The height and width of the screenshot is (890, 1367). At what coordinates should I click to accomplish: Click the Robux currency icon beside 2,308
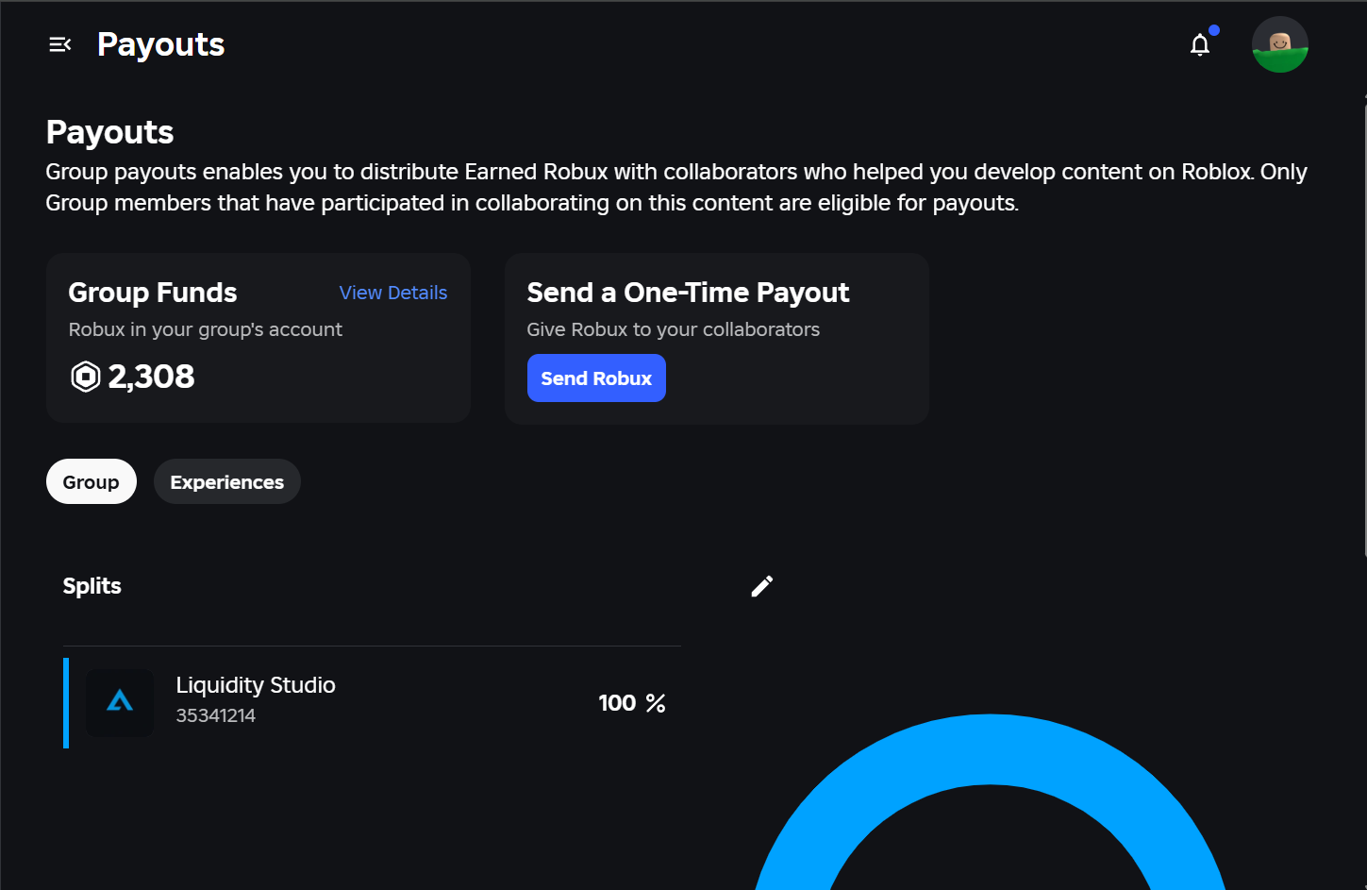coord(85,376)
